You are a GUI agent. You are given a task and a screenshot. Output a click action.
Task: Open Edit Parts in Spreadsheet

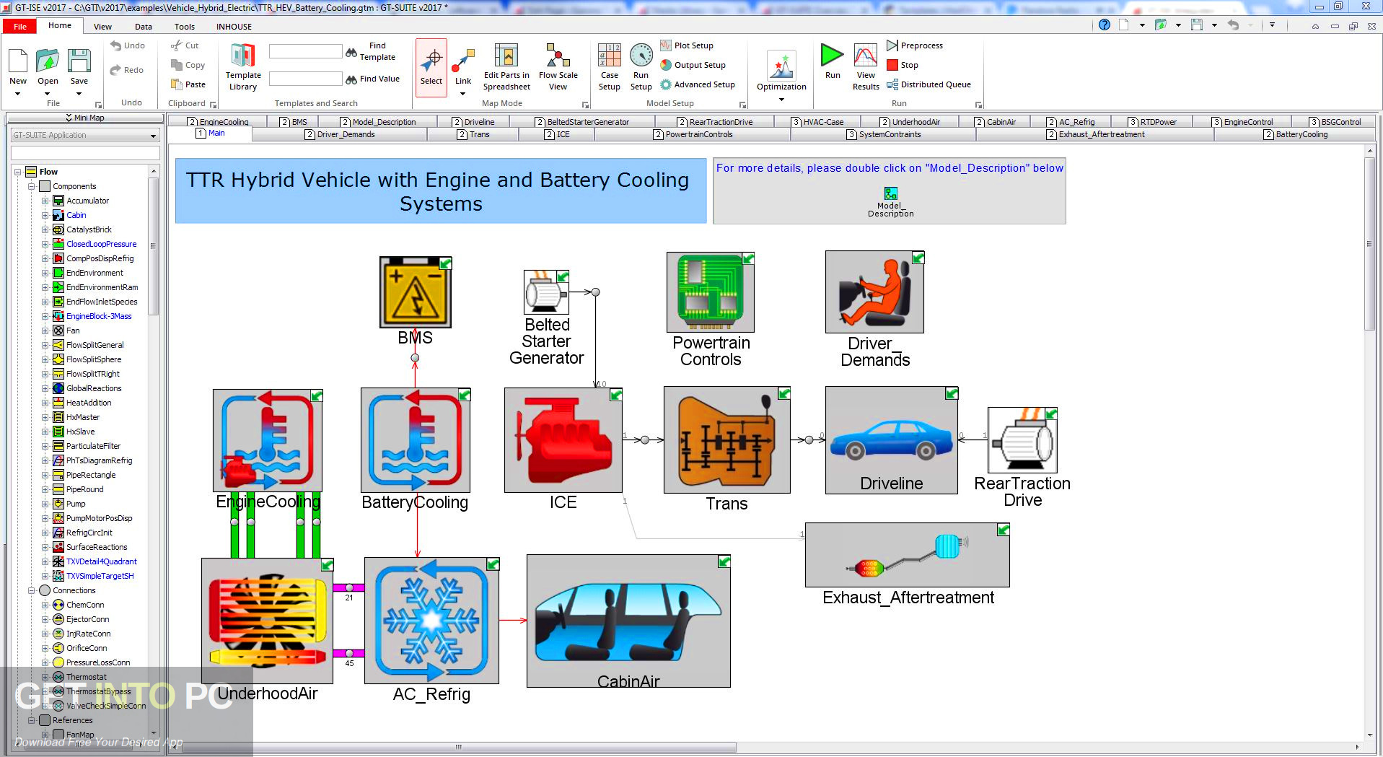tap(506, 66)
